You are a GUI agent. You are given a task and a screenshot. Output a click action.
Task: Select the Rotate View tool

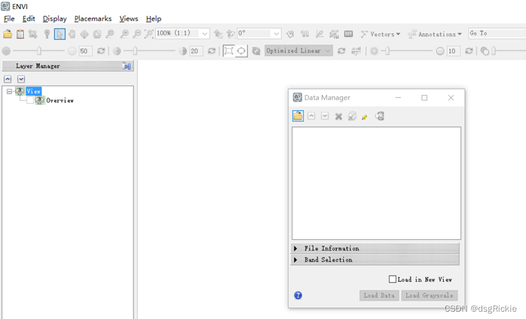[x=97, y=34]
